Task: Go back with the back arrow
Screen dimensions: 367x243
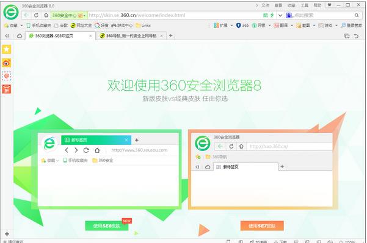Action: (26, 15)
